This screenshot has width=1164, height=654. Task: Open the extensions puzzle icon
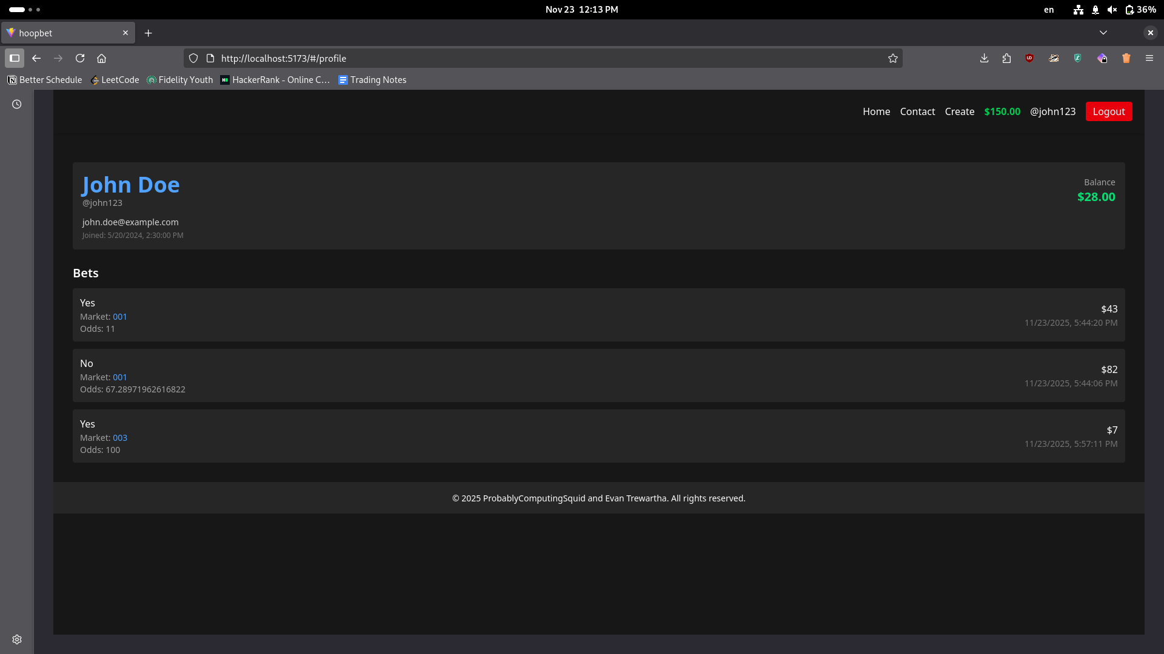point(1006,58)
